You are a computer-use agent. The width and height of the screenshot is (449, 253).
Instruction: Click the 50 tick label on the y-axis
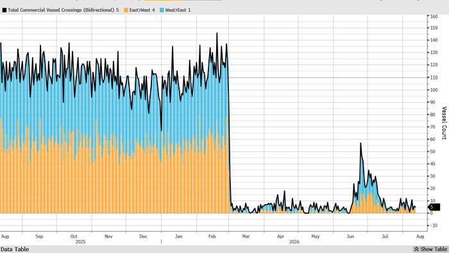(433, 152)
